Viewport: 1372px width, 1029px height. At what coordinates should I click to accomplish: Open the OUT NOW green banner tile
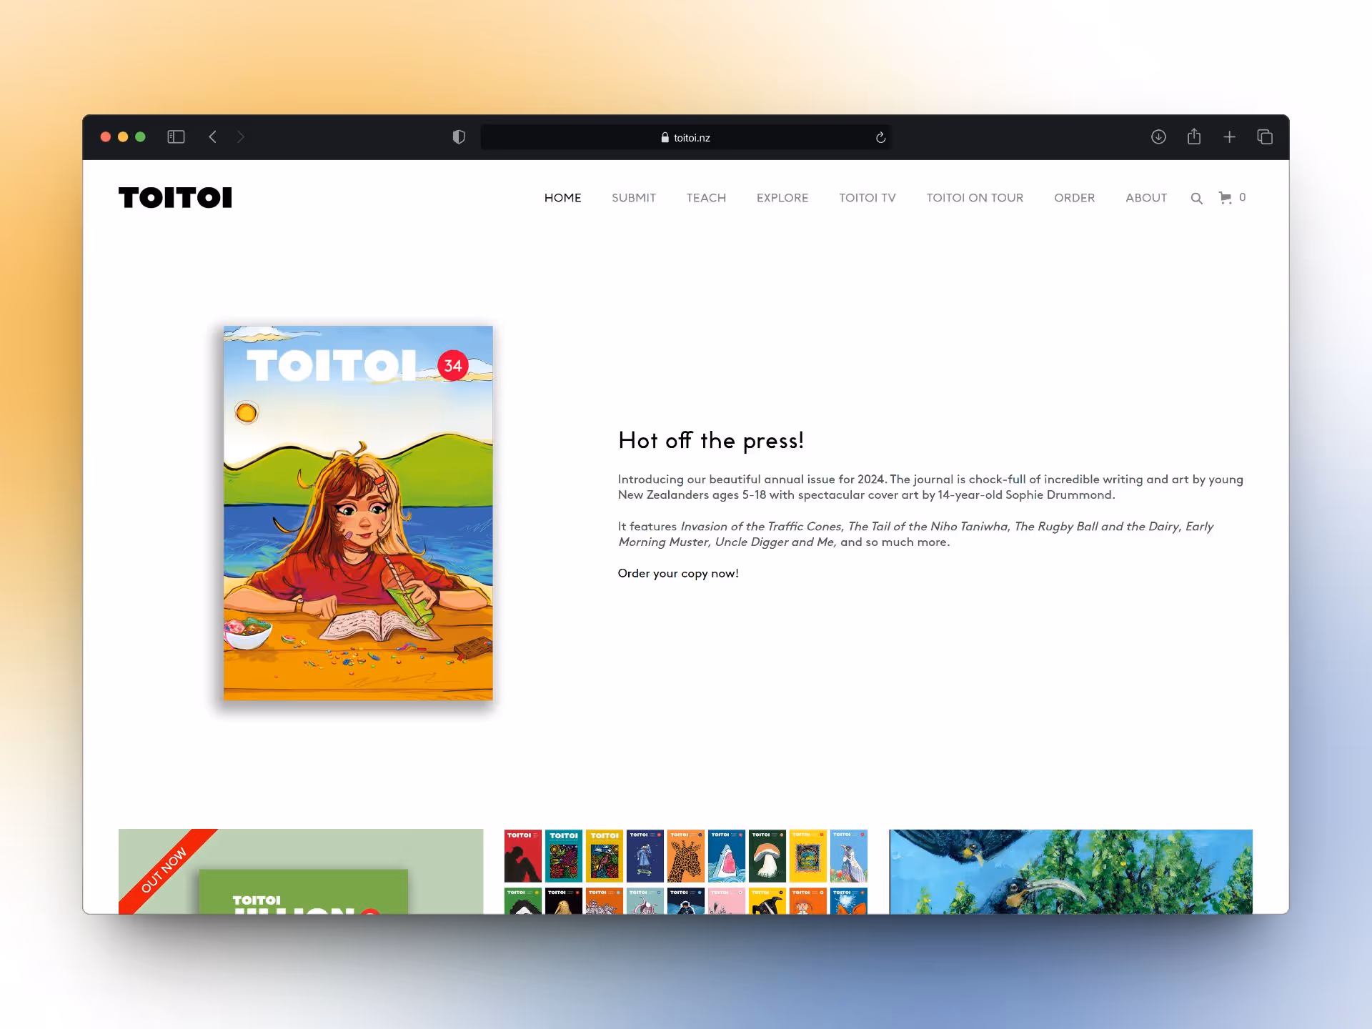pyautogui.click(x=301, y=871)
